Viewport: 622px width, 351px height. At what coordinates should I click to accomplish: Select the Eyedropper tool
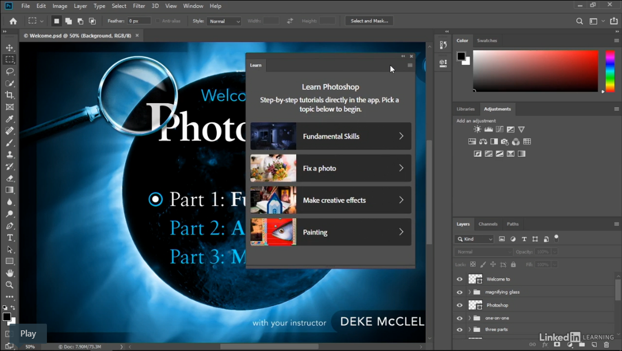[10, 119]
